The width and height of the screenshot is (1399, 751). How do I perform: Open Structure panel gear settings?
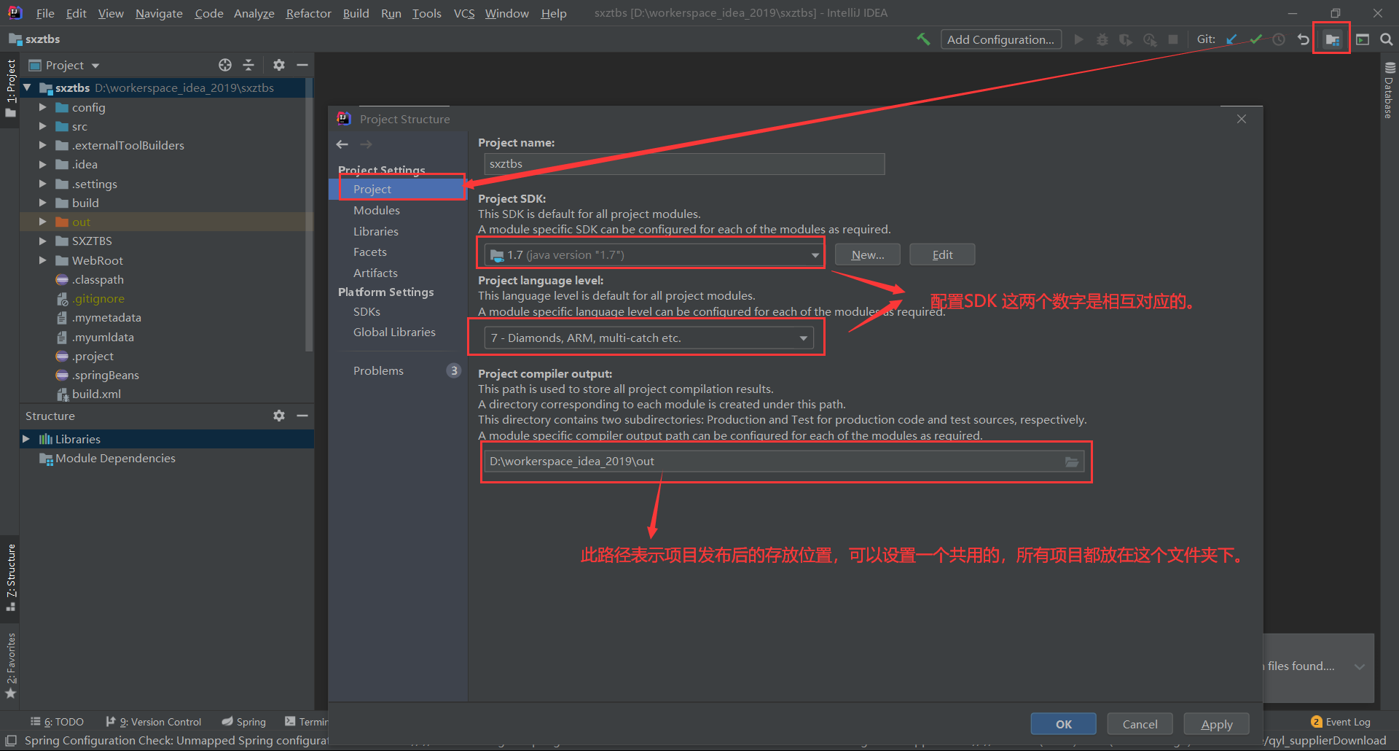point(279,416)
